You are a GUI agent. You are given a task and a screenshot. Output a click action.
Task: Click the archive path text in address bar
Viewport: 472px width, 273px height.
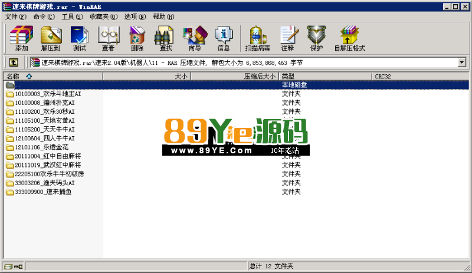pos(172,63)
